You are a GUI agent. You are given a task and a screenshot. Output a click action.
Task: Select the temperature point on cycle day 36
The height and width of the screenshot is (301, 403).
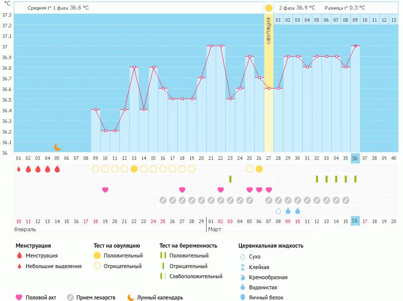355,46
